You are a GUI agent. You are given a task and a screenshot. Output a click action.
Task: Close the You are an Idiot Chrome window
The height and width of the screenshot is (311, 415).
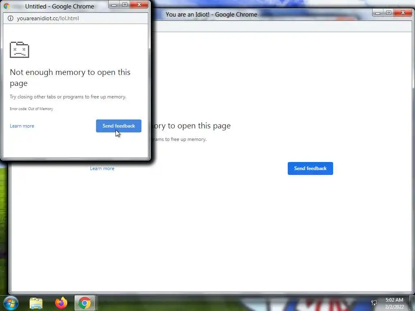click(403, 13)
